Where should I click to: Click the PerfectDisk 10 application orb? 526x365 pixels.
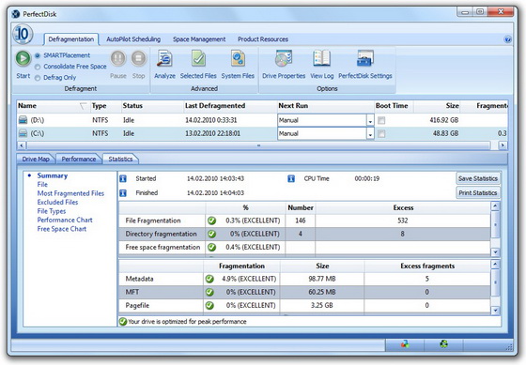pos(23,34)
